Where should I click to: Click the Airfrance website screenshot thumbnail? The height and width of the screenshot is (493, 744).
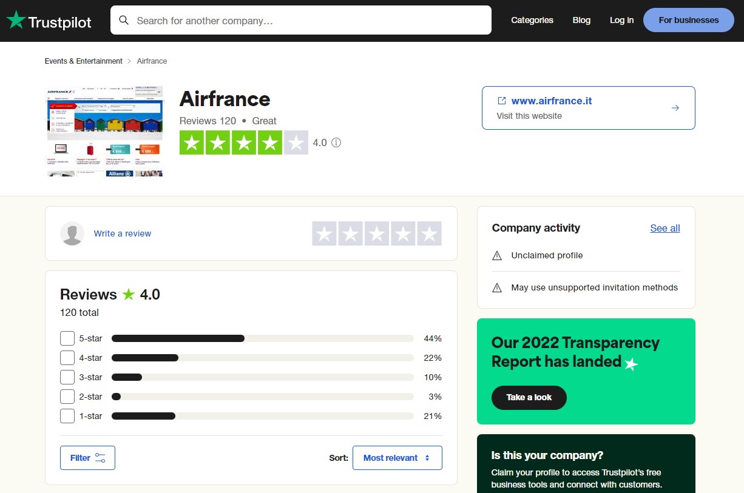point(104,131)
